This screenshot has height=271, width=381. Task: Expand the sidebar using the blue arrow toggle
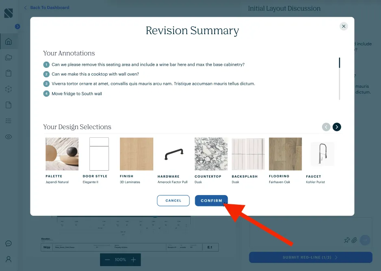point(17,26)
